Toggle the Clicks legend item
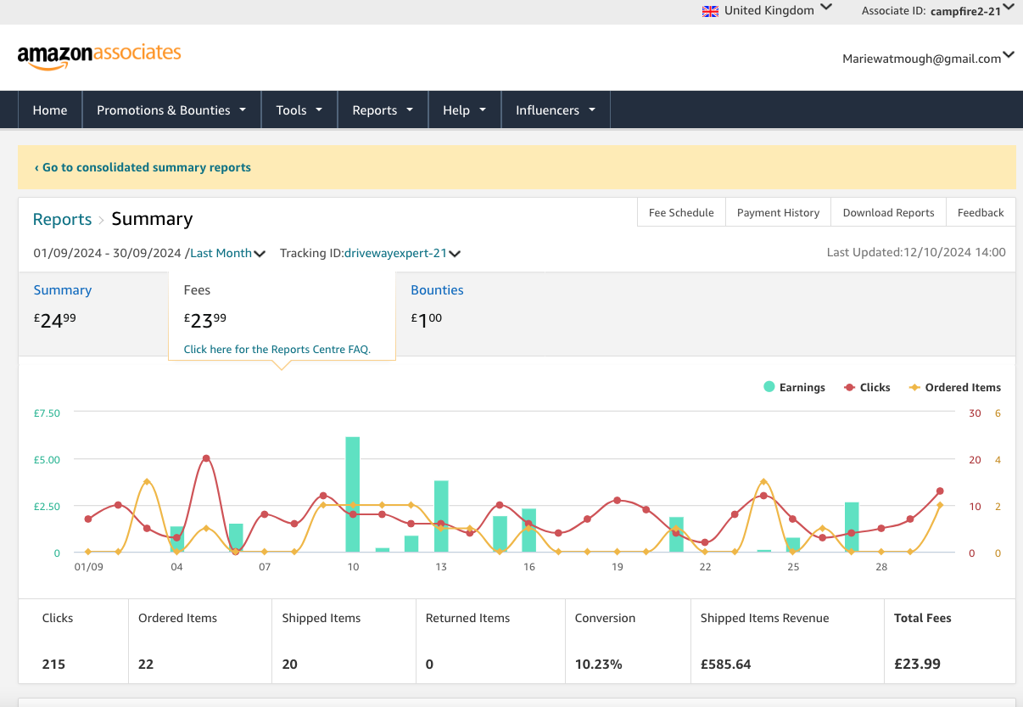The width and height of the screenshot is (1023, 707). click(867, 387)
